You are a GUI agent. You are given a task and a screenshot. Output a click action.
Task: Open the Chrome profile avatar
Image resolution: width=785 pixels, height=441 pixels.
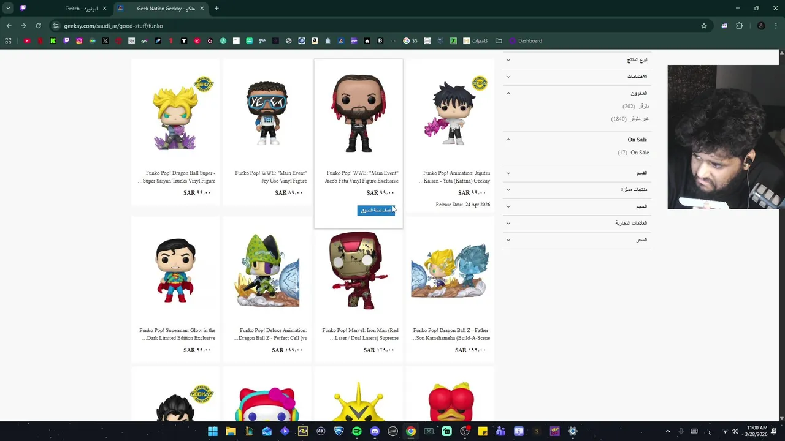761,26
